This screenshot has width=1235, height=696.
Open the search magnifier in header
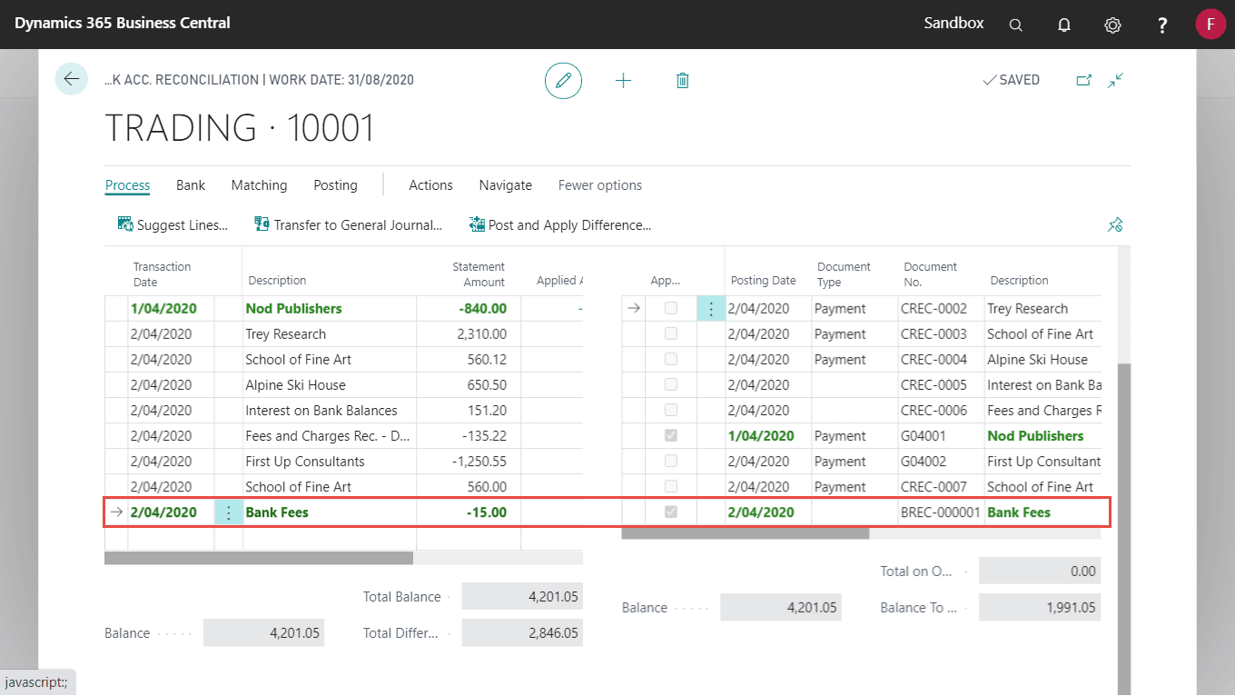[1016, 25]
